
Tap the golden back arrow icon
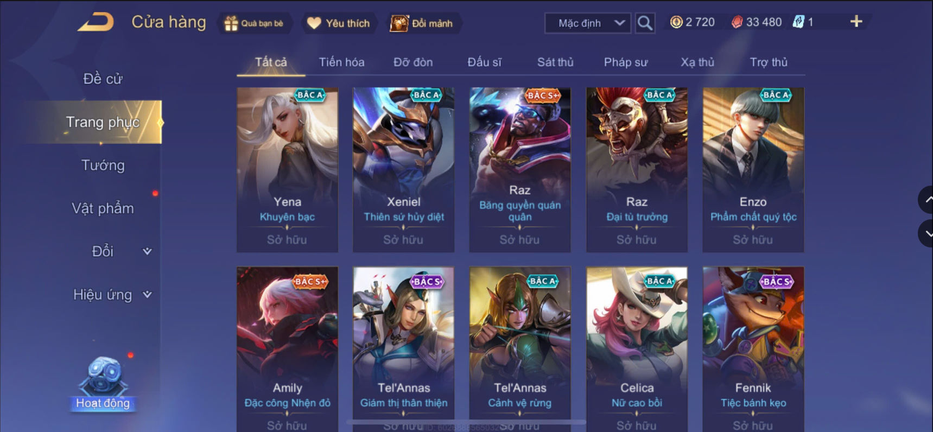96,22
